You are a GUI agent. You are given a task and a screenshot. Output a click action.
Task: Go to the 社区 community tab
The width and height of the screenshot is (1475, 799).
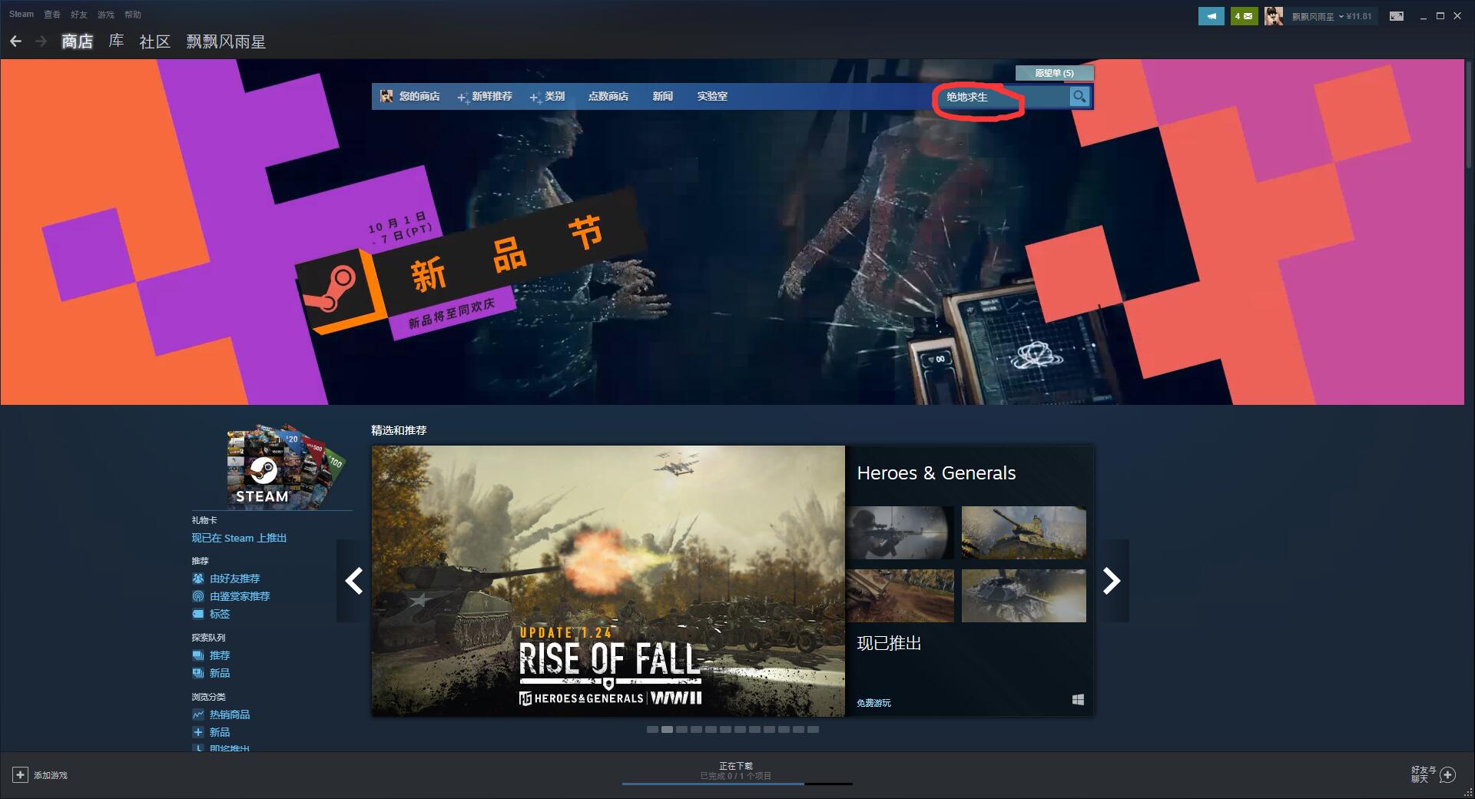click(154, 41)
